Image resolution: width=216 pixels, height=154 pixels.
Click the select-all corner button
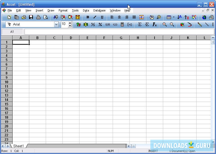pos(7,38)
